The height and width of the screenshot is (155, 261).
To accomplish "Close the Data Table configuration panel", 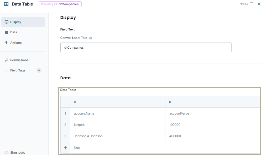I will pos(259,4).
